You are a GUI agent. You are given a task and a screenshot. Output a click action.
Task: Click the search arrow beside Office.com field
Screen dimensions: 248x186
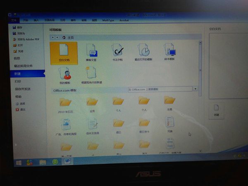pyautogui.click(x=196, y=89)
